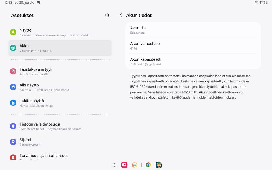Tap the green Akku battery icon
Image resolution: width=272 pixels, height=170 pixels.
[x=13, y=48]
